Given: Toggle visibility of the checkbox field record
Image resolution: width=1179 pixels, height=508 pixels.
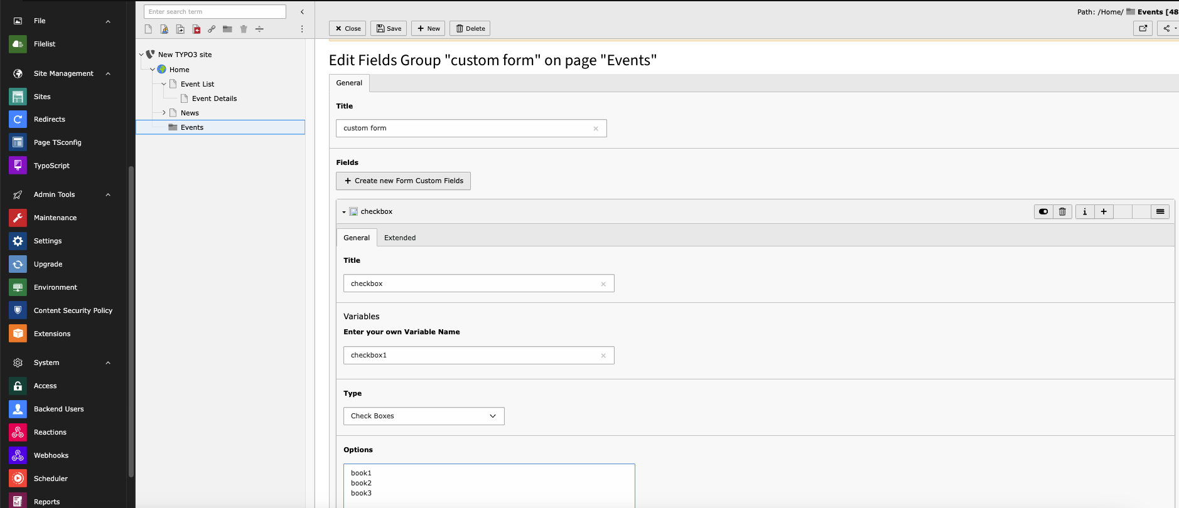Looking at the screenshot, I should 1043,212.
